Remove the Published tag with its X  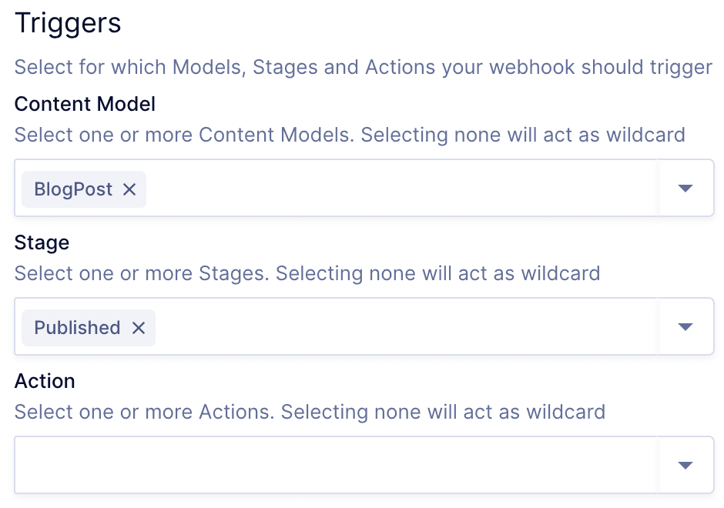coord(139,328)
